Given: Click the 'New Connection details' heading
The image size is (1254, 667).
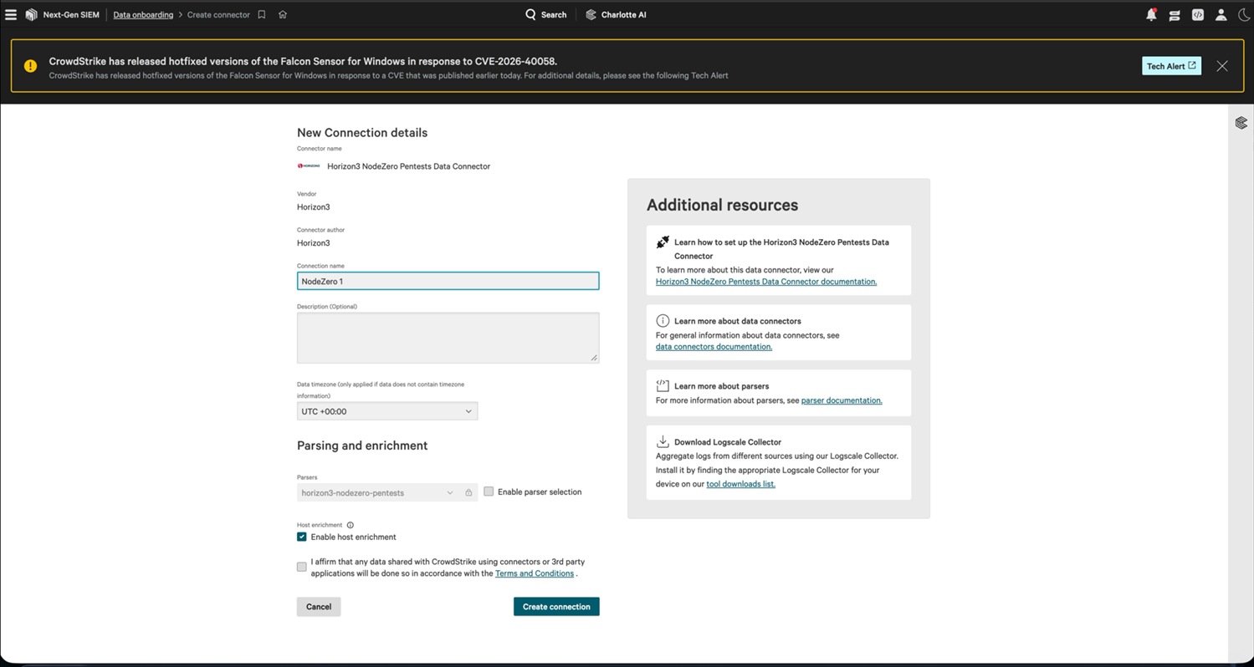Looking at the screenshot, I should pos(362,133).
